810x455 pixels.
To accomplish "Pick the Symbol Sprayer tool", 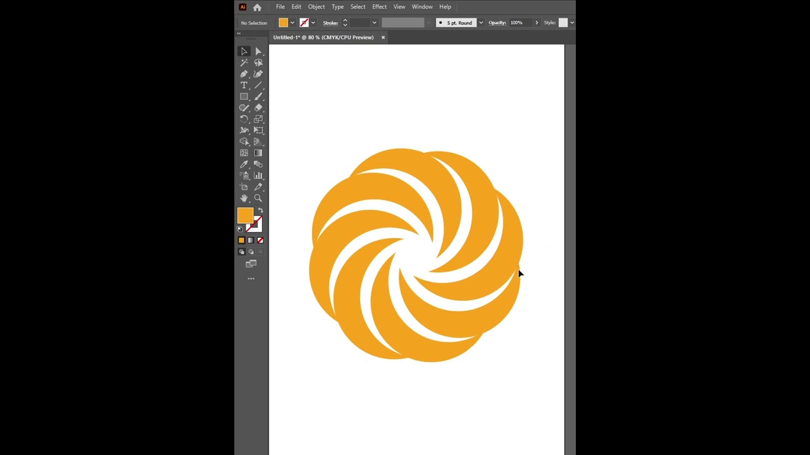I will tap(244, 176).
